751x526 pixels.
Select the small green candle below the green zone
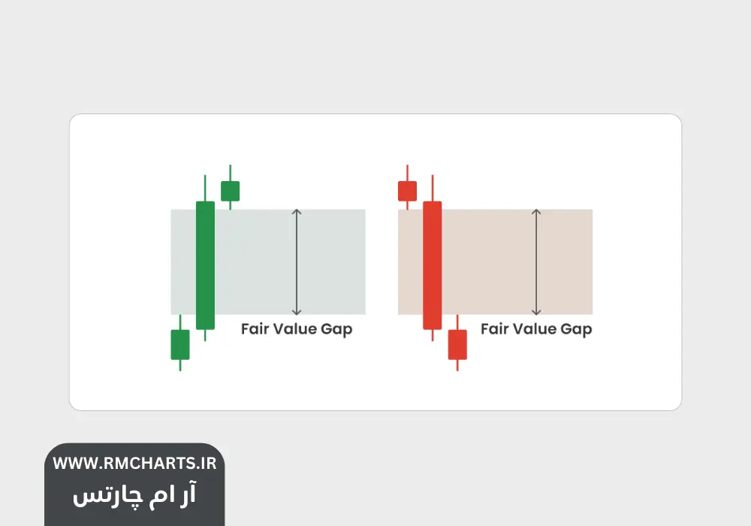coord(180,344)
